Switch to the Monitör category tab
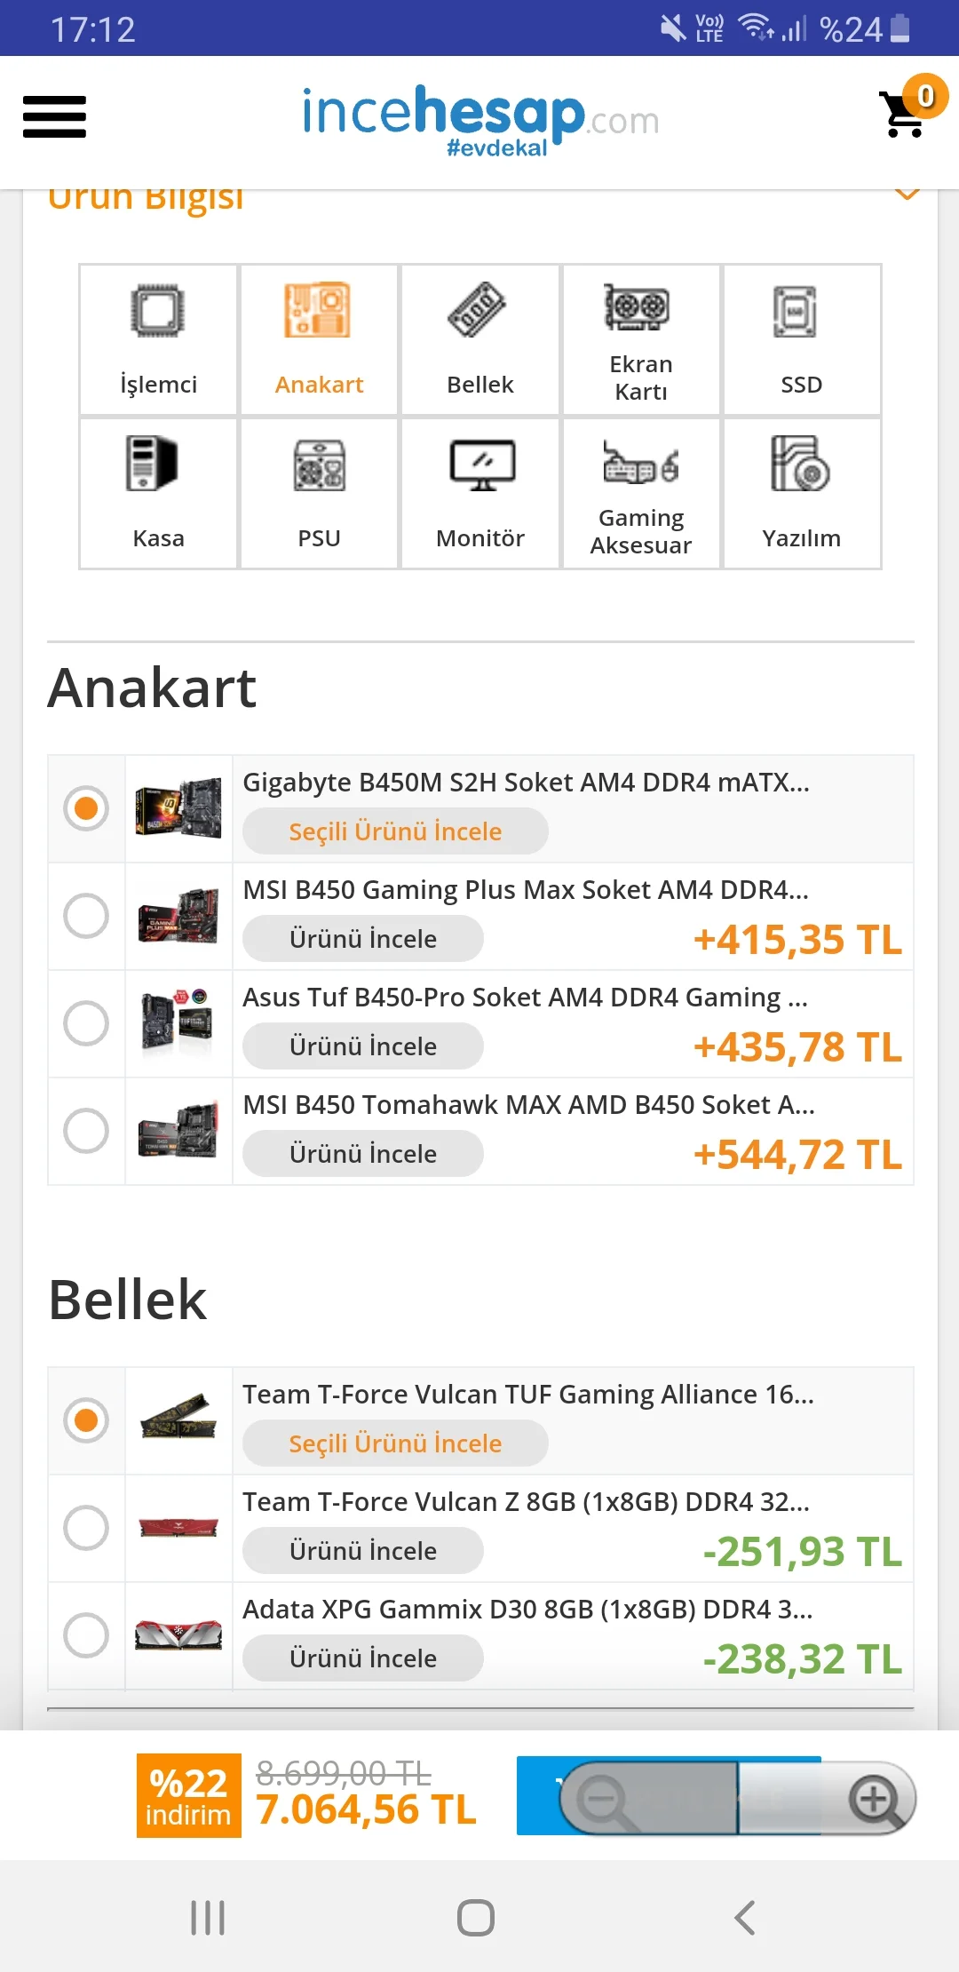This screenshot has width=959, height=1972. pos(480,493)
